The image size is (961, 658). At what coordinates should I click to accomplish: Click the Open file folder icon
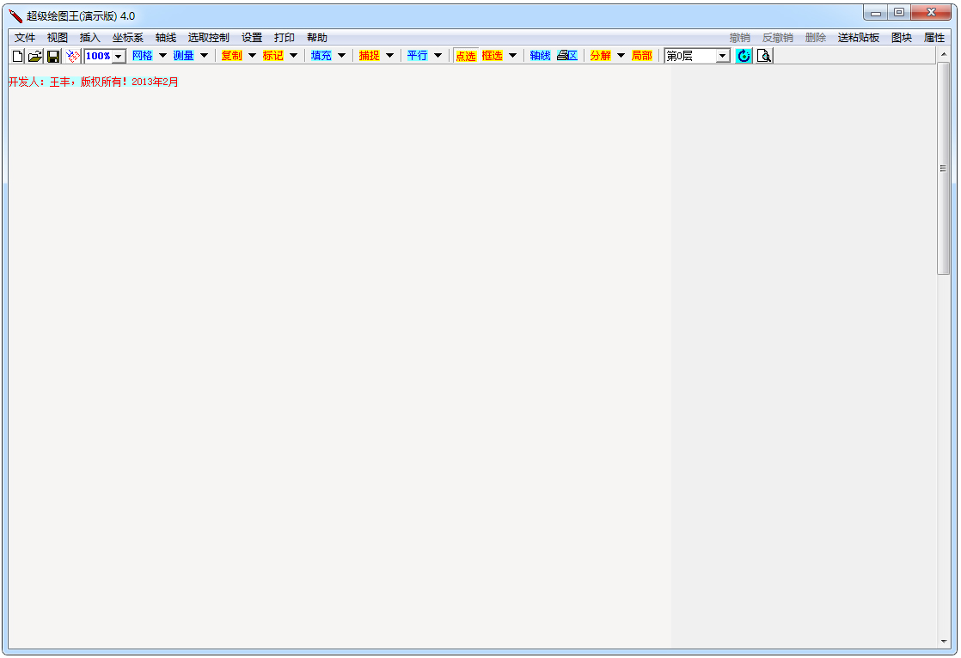point(35,56)
